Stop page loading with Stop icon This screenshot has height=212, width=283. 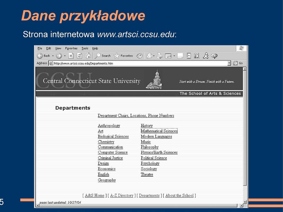tap(71, 56)
